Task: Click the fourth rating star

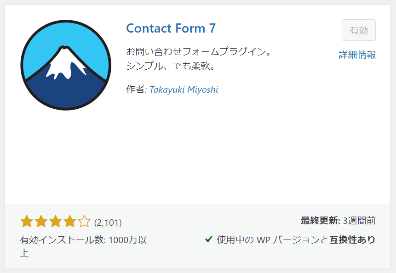Action: point(70,222)
